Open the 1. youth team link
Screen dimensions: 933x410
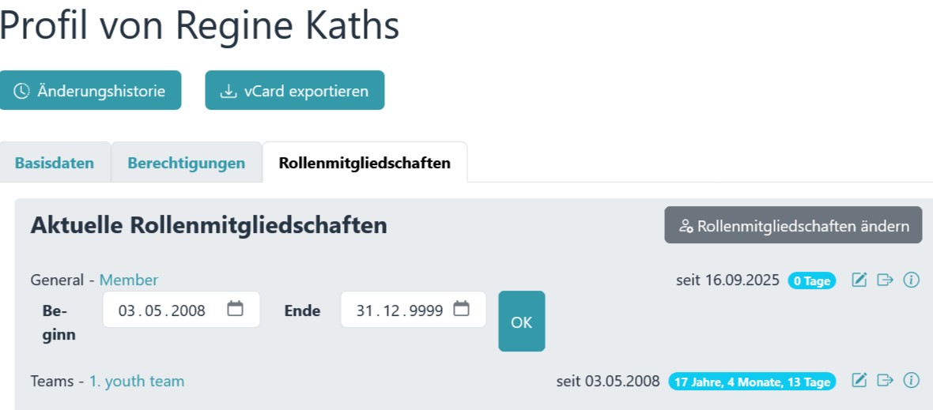[x=137, y=381]
